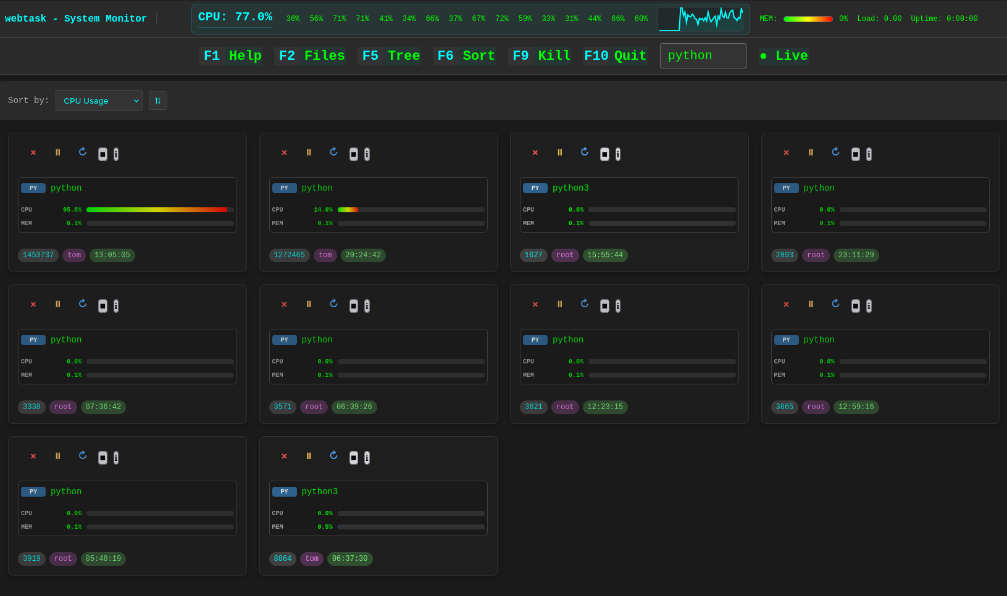
Task: Switch to F5 Tree view
Action: pos(391,56)
